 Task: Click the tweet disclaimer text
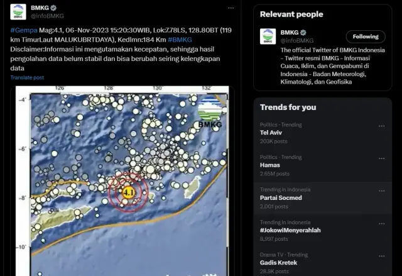tap(115, 58)
